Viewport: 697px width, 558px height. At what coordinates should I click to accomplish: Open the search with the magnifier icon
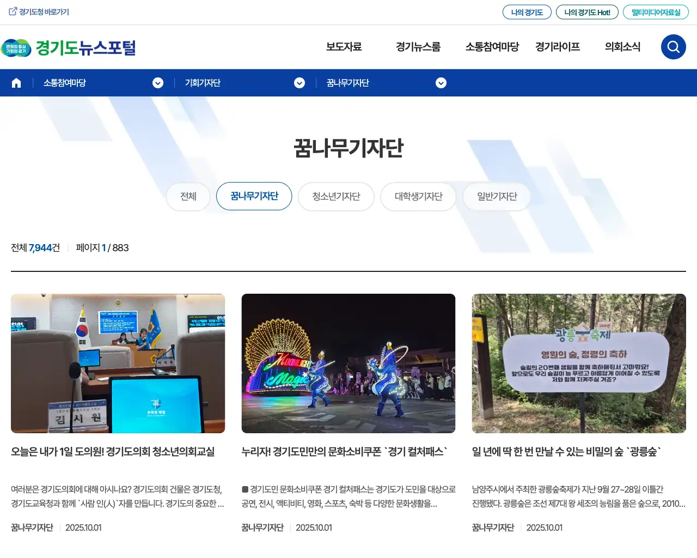pos(673,47)
